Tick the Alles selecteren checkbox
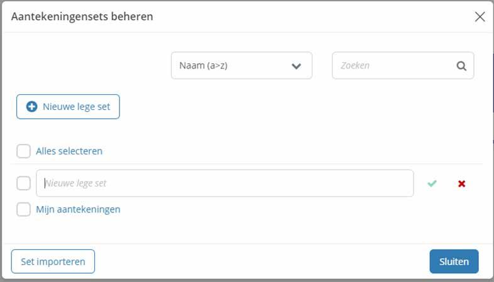 coord(24,151)
